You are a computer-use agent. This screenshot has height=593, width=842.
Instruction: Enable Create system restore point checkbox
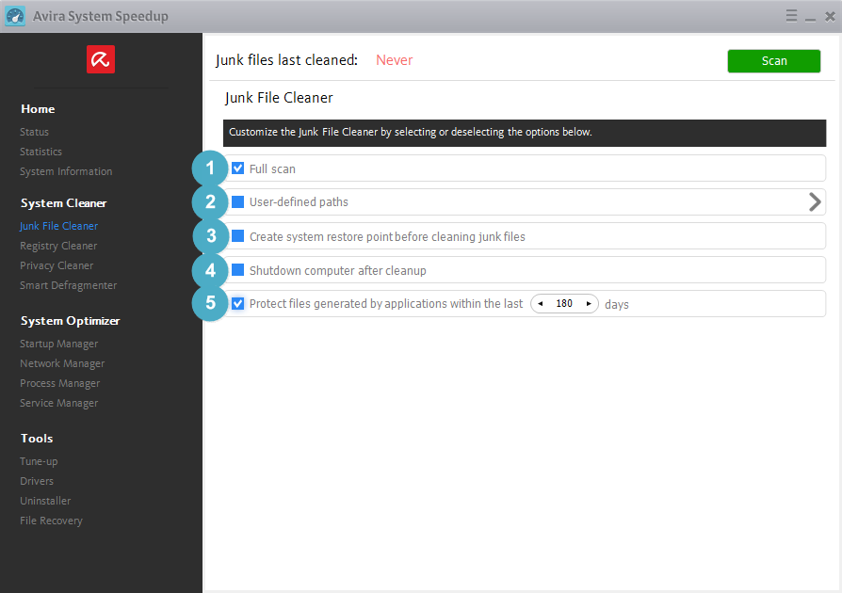(x=238, y=236)
